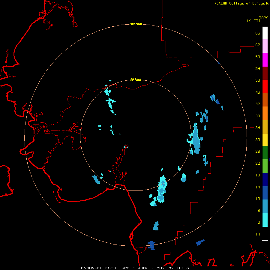Click the white swatch atop the tops legend
Screen dimensions: 270x270
[x=265, y=33]
